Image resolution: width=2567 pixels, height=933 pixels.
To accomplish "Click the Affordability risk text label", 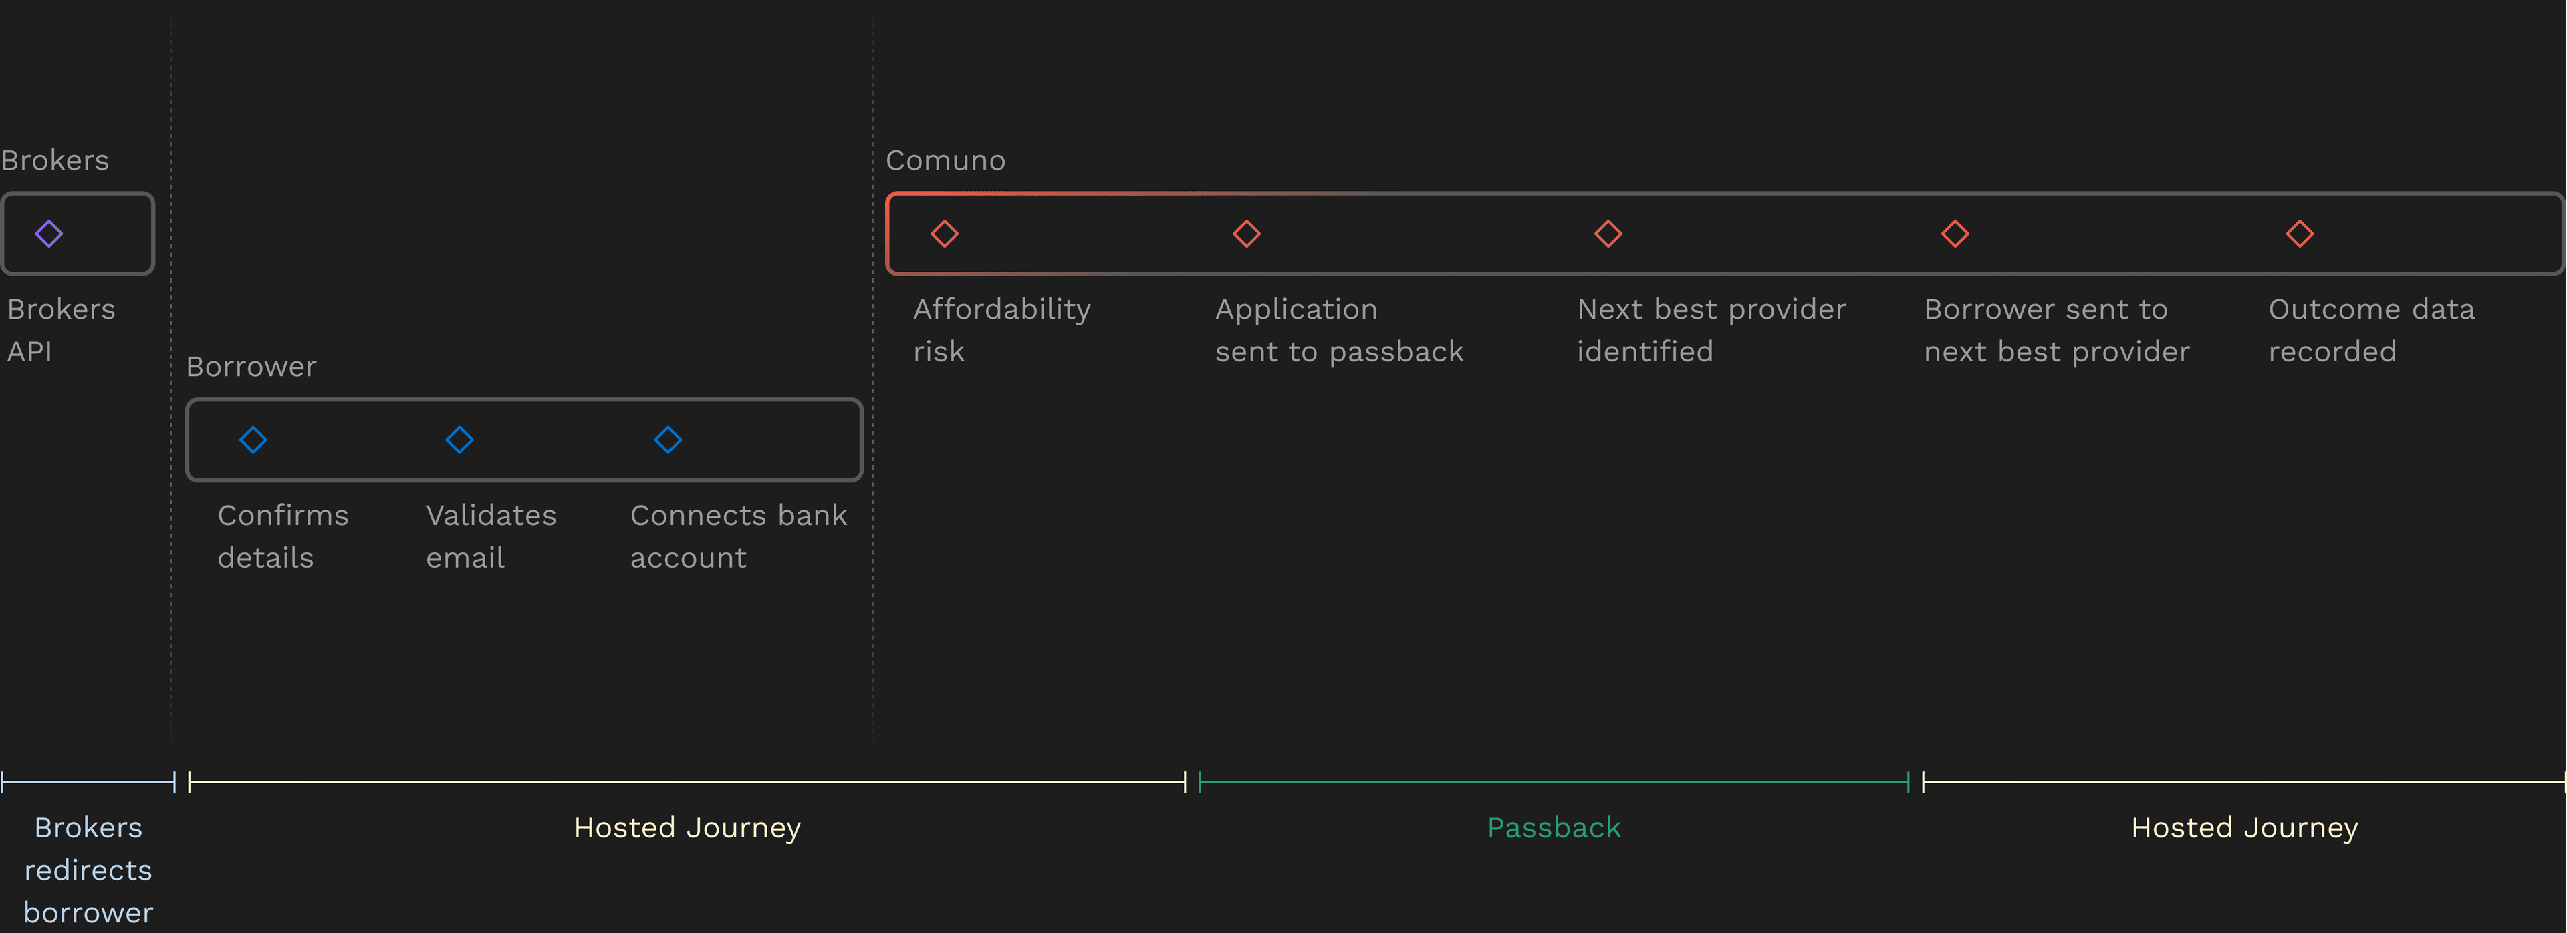I will click(1001, 329).
